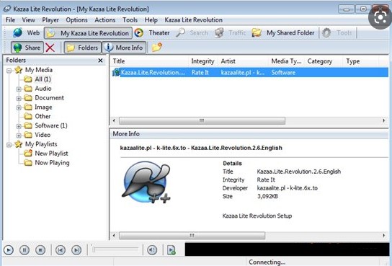Sort by the Artist column header

click(x=243, y=61)
